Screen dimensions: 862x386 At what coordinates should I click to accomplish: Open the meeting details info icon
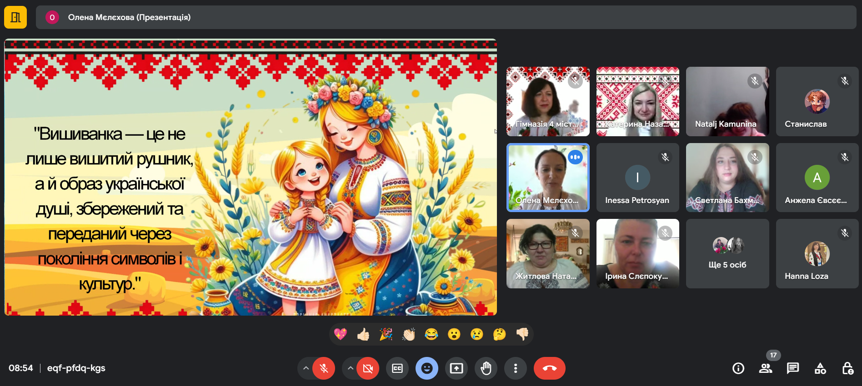(x=738, y=368)
